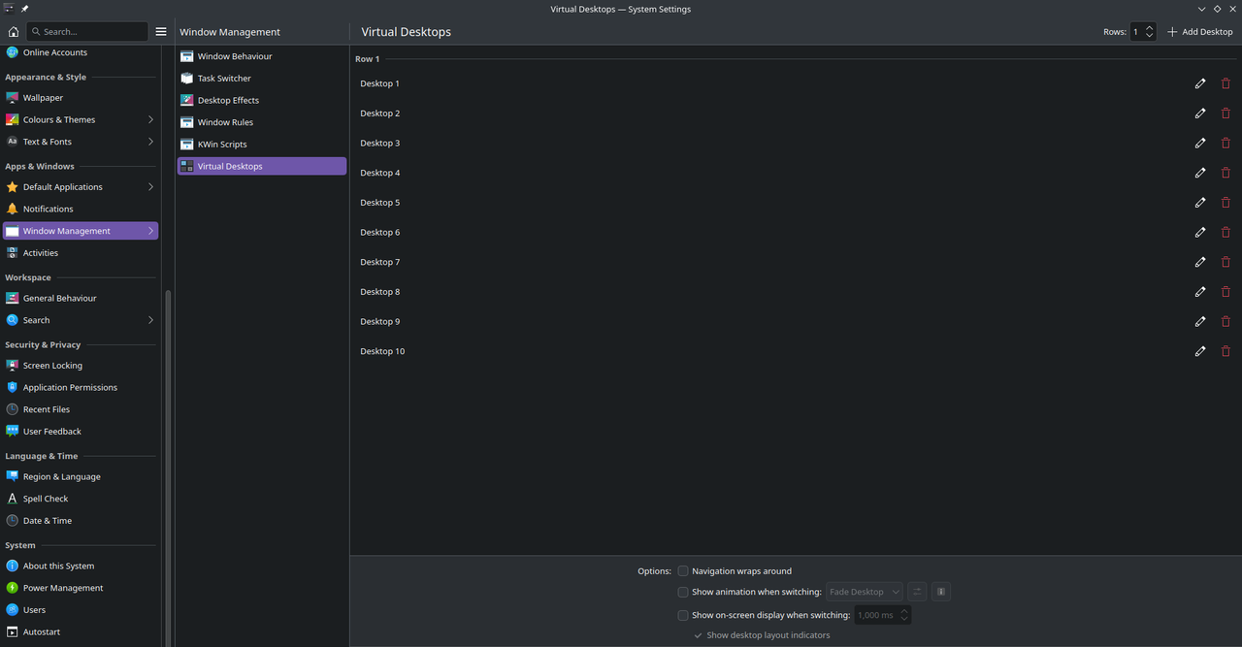The height and width of the screenshot is (647, 1242).
Task: Delete Desktop 4 using the trash icon
Action: 1226,173
